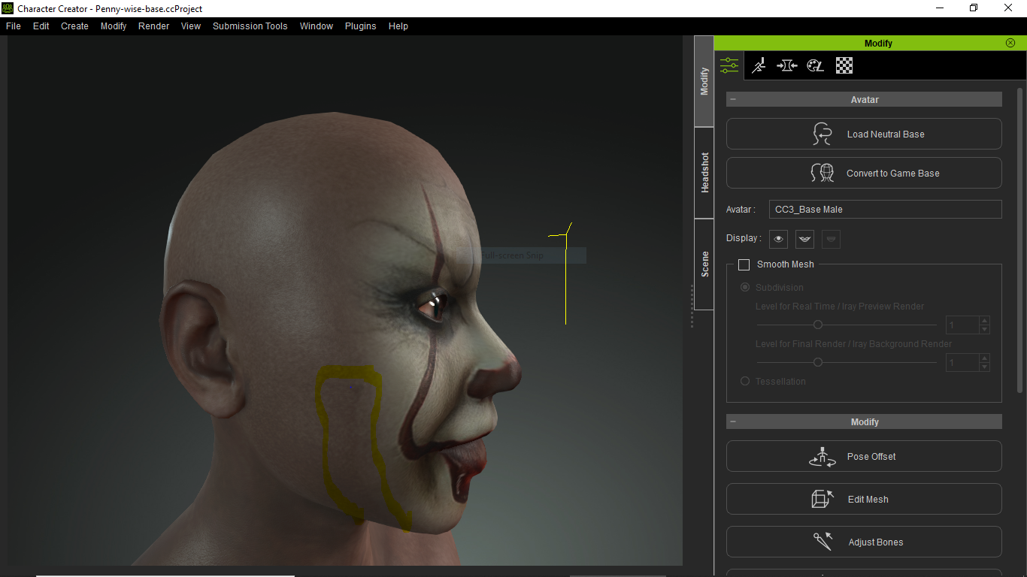The height and width of the screenshot is (577, 1027).
Task: Collapse the Avatar section
Action: (733, 99)
